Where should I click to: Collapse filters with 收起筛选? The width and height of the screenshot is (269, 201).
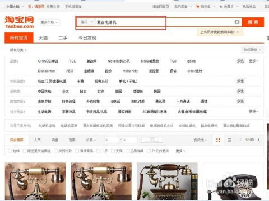(x=252, y=50)
